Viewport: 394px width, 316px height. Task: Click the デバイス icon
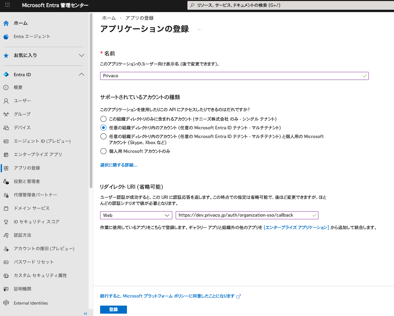coord(6,128)
